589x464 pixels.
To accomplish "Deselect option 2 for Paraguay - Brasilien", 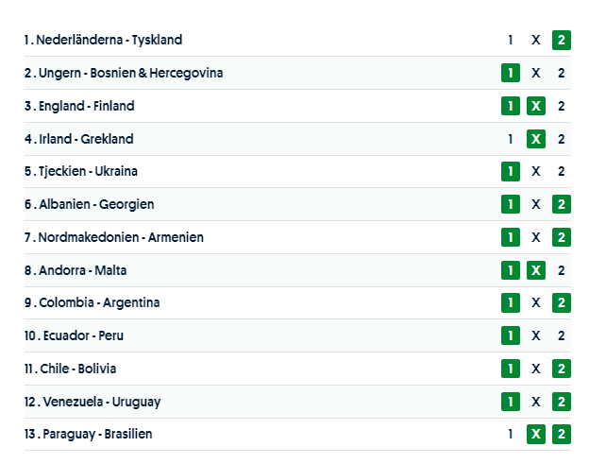I will [x=562, y=435].
